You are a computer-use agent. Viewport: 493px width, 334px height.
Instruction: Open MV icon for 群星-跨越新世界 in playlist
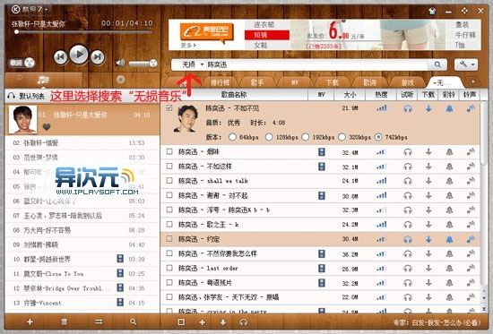pos(120,259)
